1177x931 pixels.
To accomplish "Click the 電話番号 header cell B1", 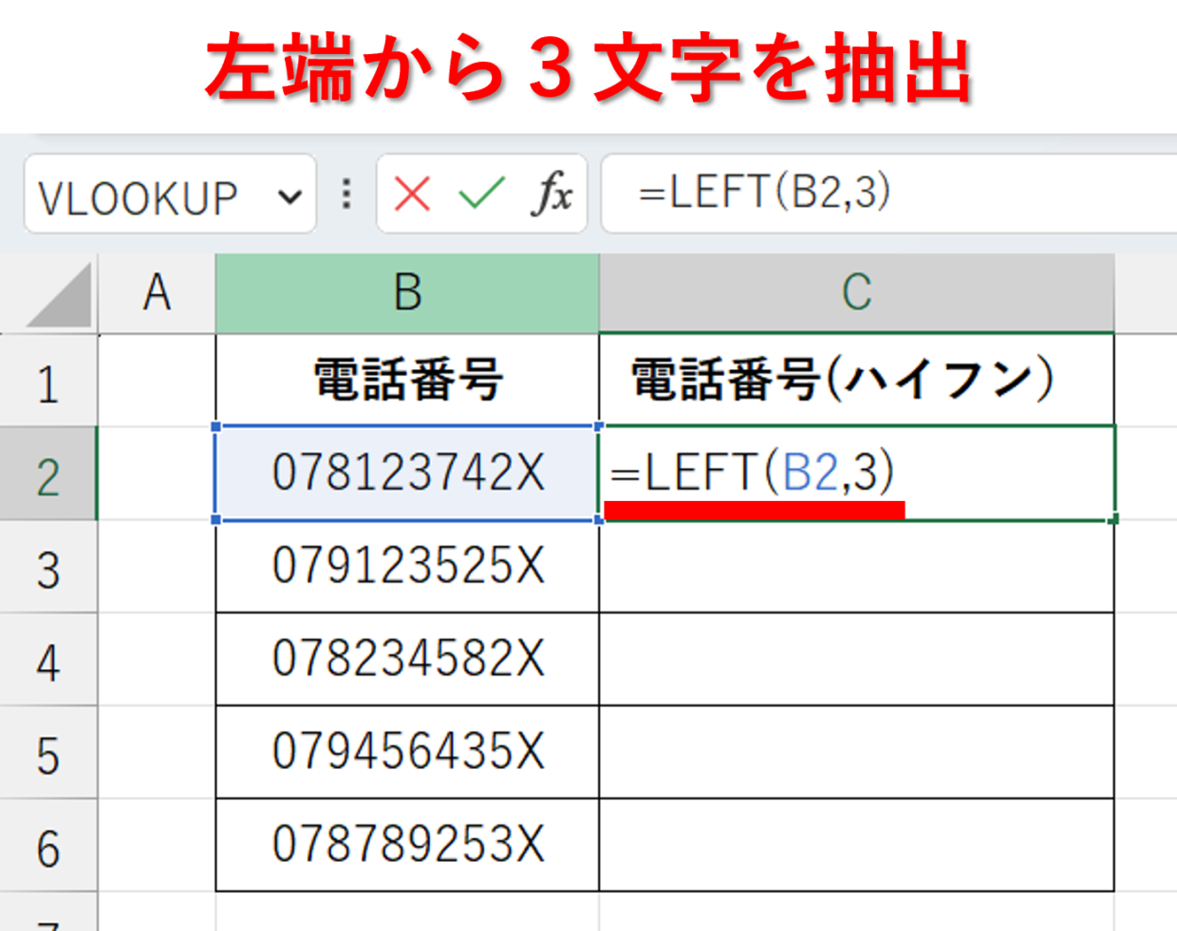I will click(407, 381).
